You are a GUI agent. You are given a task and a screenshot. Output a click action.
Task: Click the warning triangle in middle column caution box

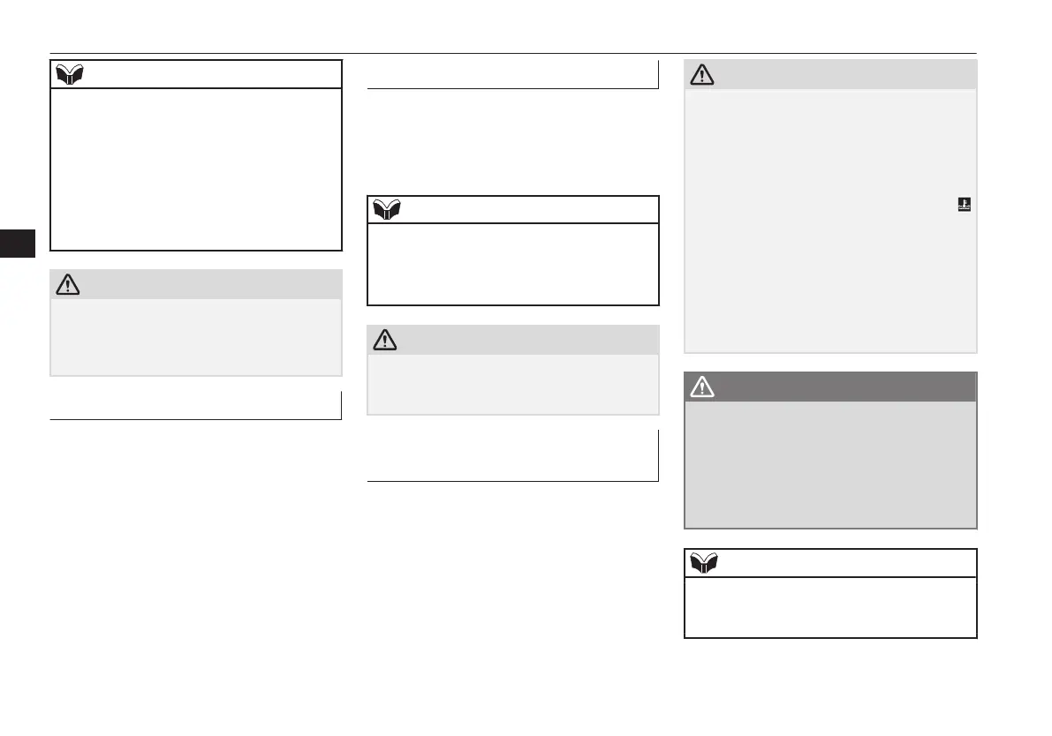point(385,340)
